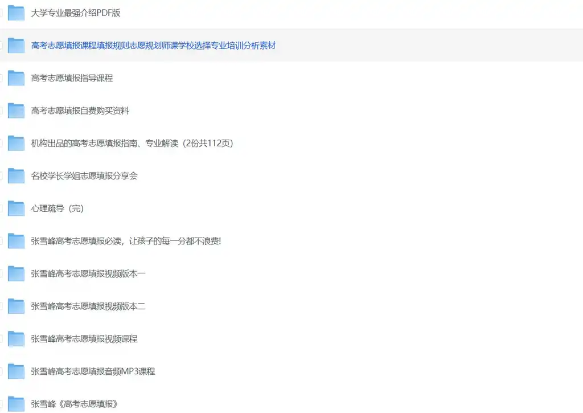Viewport: 583px width, 413px height.
Task: Open folder name 张雪峰高考志愿填报视频版本一
Action: click(x=88, y=273)
